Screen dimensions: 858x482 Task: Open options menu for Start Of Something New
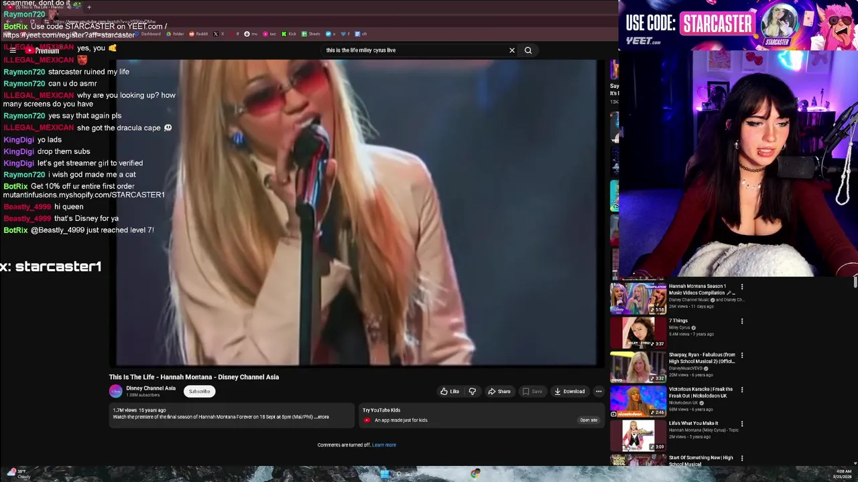pyautogui.click(x=742, y=458)
